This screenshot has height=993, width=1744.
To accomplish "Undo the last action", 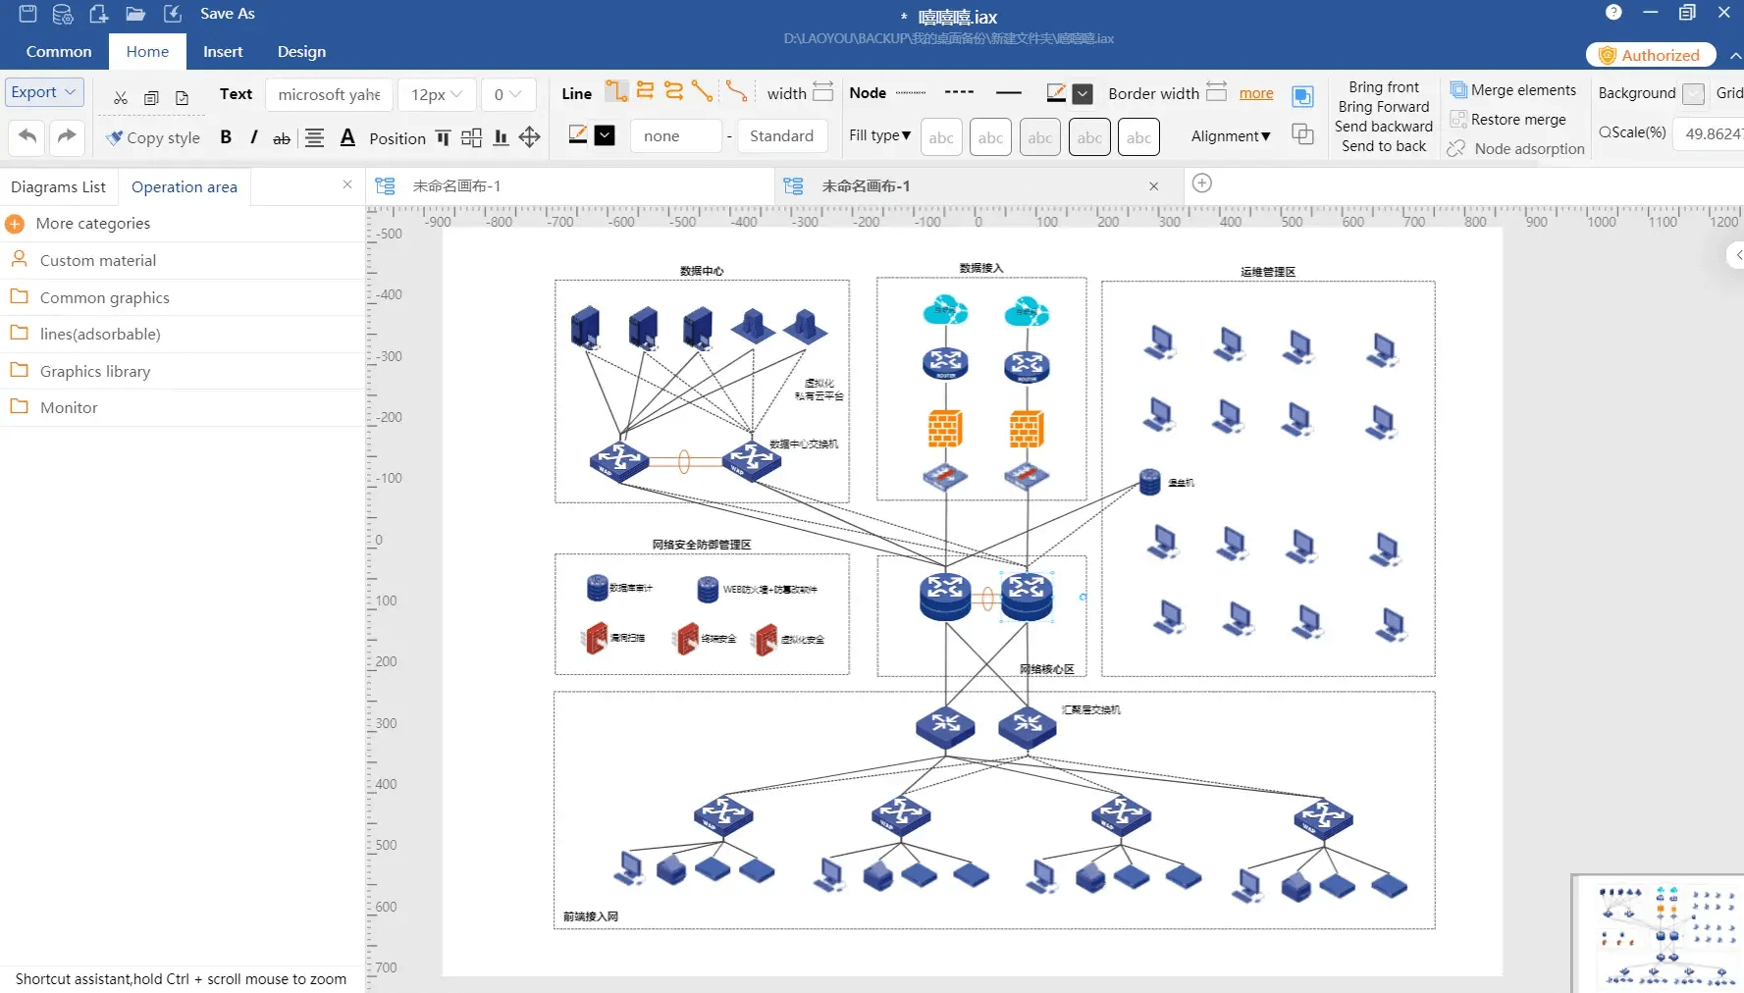I will pos(27,136).
